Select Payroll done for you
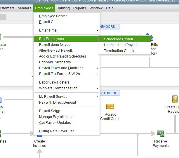Image resolution: width=179 pixels, height=158 pixels. pos(67,45)
